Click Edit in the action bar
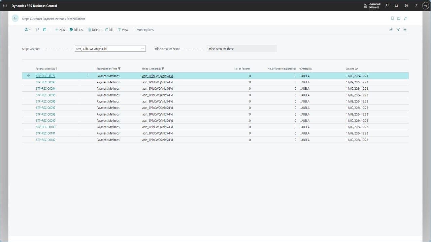The width and height of the screenshot is (431, 242). [x=109, y=30]
